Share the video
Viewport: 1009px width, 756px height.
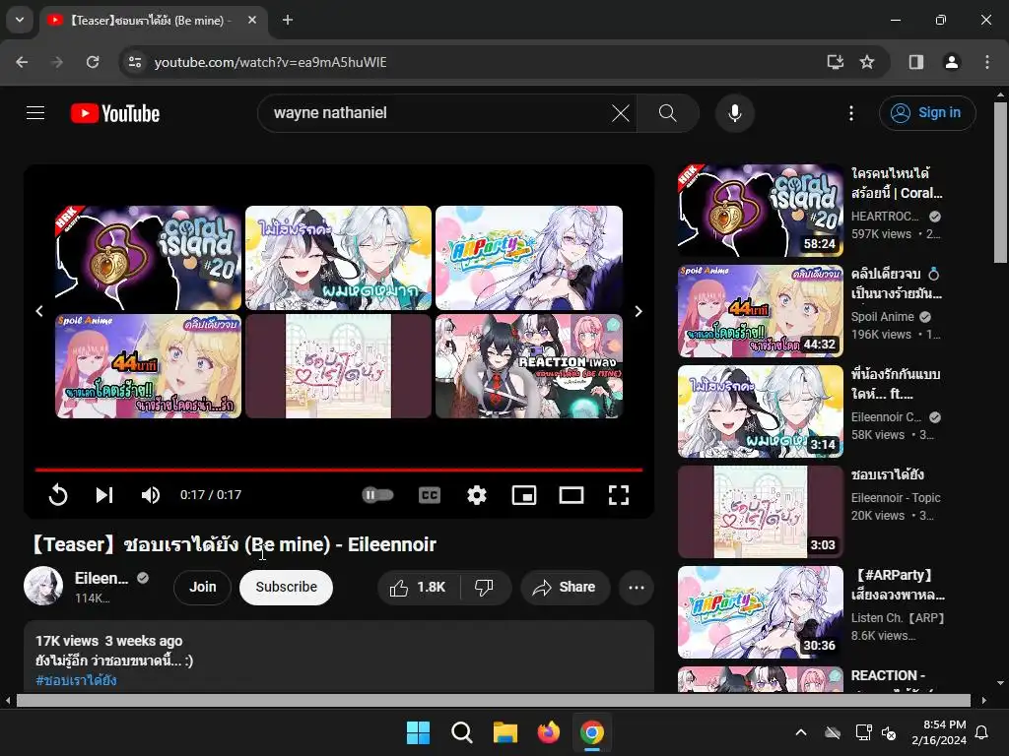[565, 587]
